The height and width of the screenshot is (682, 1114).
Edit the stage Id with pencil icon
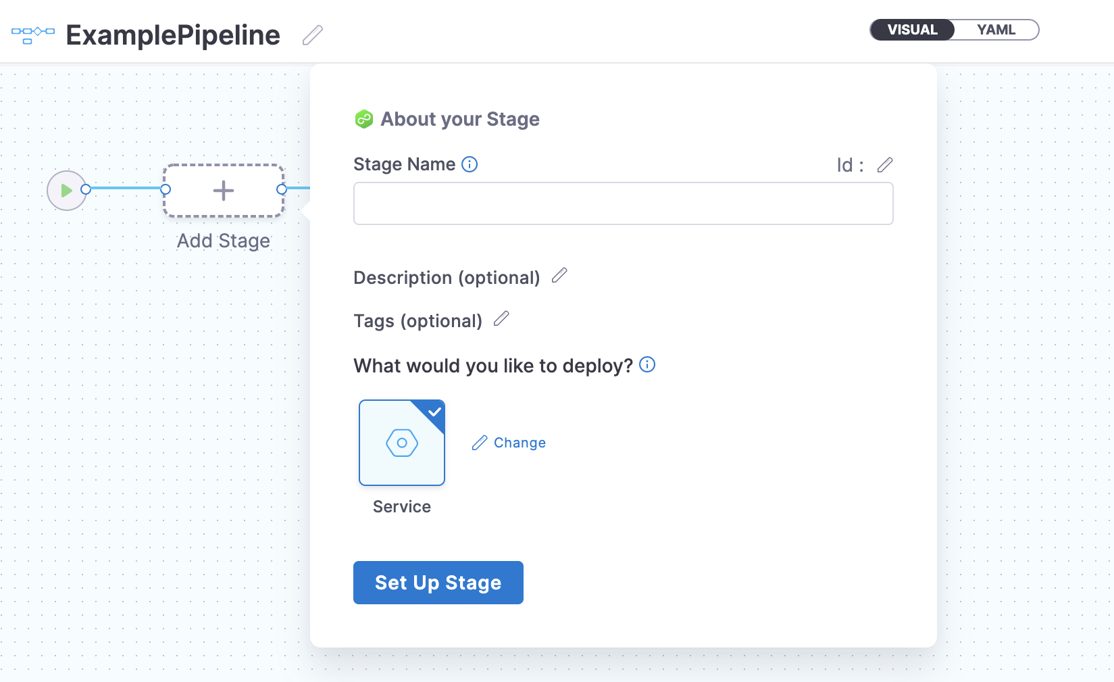[885, 165]
